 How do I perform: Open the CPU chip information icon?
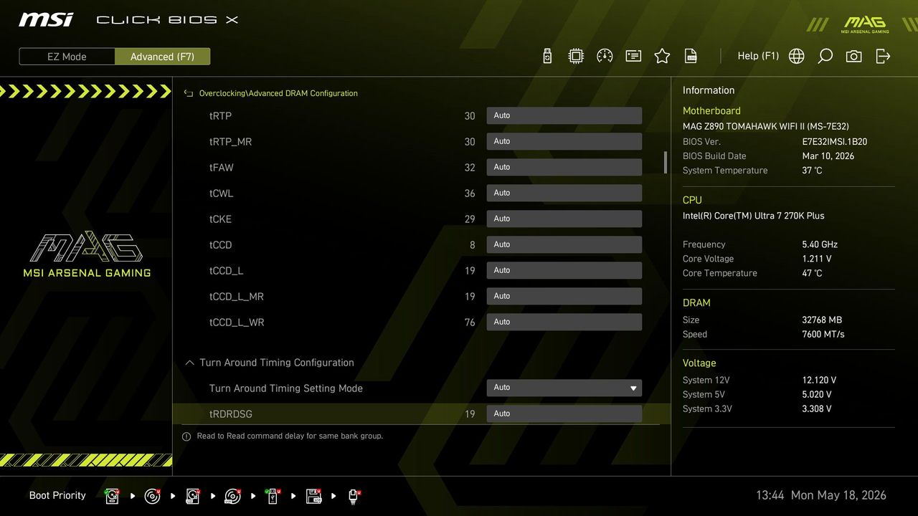(x=576, y=56)
